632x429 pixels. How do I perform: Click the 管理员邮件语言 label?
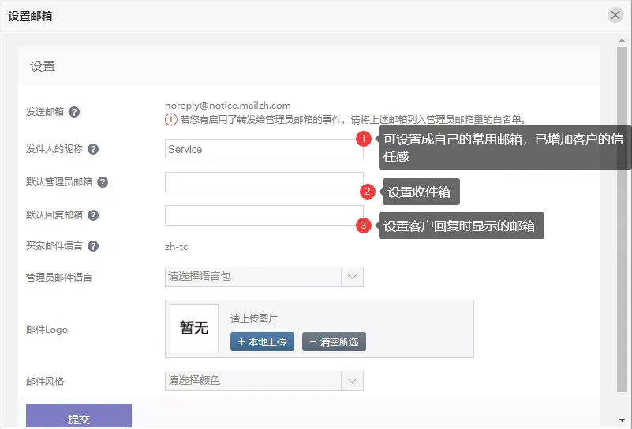(59, 277)
